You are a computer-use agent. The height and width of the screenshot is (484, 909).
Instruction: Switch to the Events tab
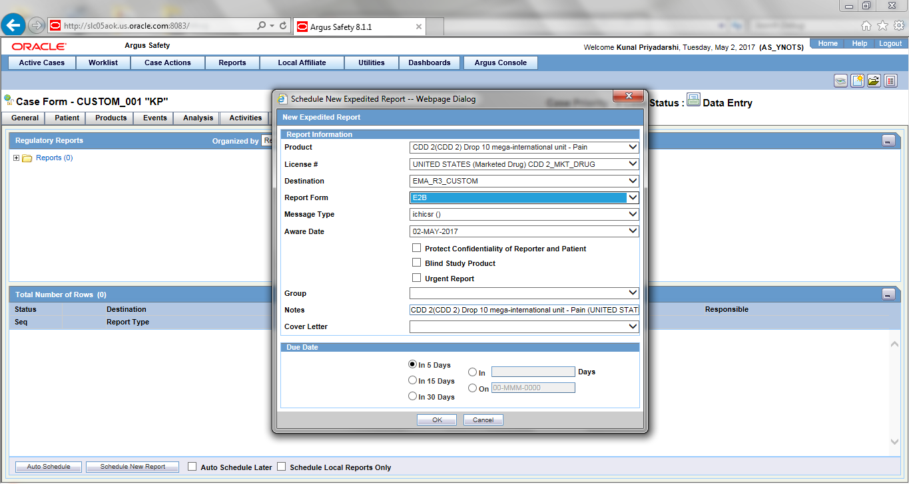click(155, 118)
